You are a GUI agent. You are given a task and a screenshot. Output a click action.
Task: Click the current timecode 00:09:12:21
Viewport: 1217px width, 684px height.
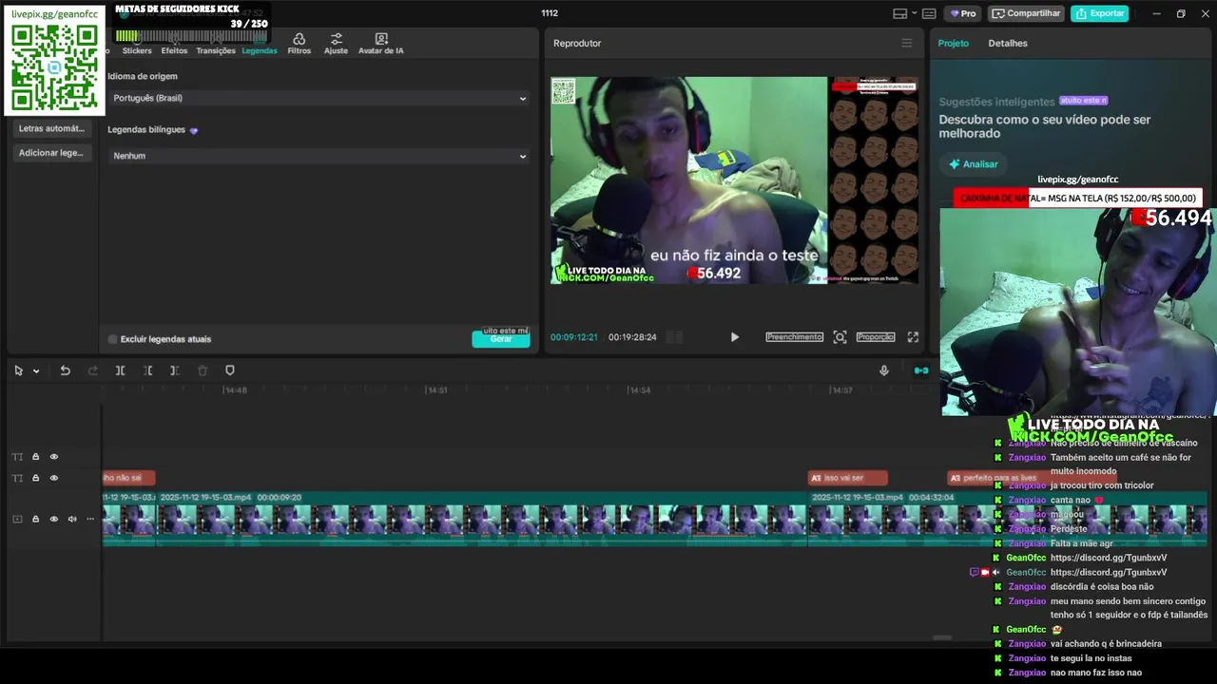pos(574,337)
